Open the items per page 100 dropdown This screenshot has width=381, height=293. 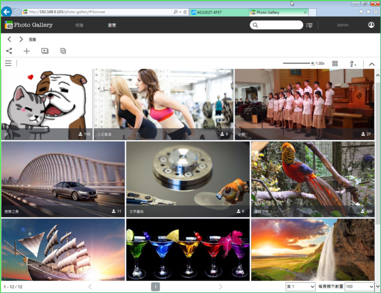pos(360,287)
